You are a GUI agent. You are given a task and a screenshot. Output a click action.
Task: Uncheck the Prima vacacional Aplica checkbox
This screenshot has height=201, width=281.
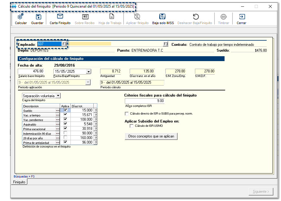(x=65, y=129)
